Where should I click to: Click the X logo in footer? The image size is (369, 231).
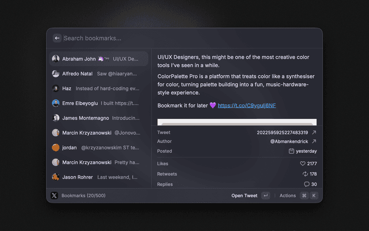(55, 196)
